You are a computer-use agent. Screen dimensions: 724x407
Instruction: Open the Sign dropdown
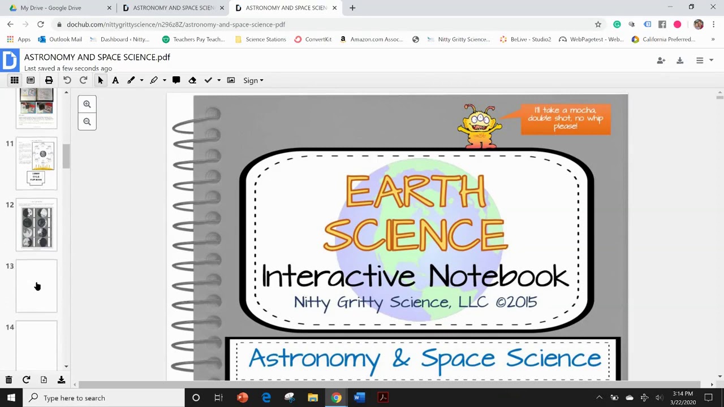point(253,80)
